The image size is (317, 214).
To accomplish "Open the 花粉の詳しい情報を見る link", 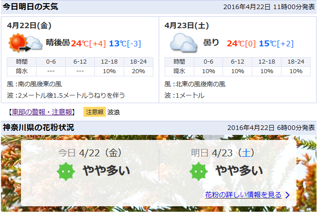I will point(243,195).
